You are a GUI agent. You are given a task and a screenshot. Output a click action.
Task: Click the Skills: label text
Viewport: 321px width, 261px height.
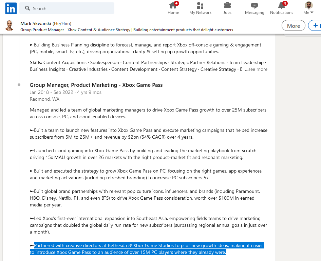(36, 63)
